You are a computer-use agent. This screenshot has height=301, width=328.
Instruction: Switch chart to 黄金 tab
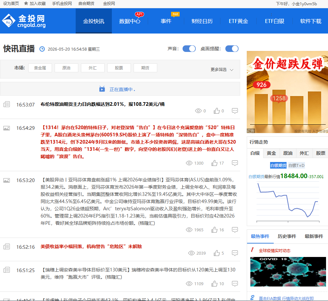click(271, 153)
